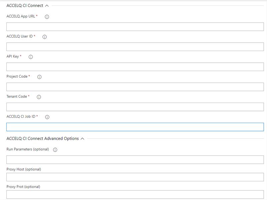Focus the Proxy Host text box
This screenshot has width=267, height=200.
[x=135, y=177]
